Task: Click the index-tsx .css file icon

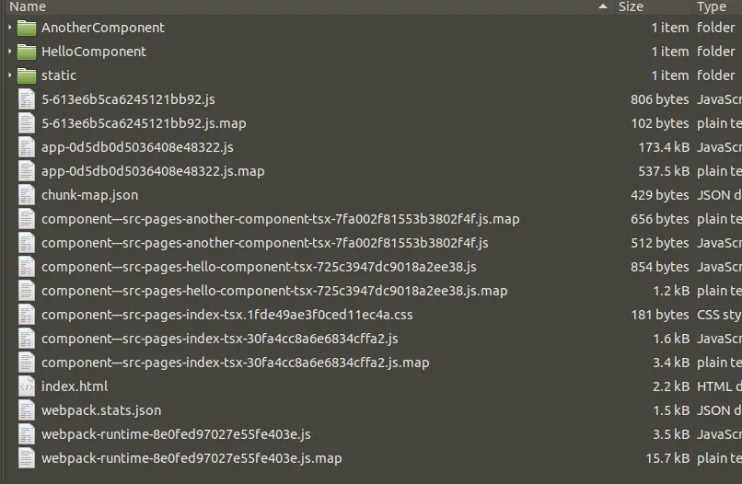Action: point(27,315)
